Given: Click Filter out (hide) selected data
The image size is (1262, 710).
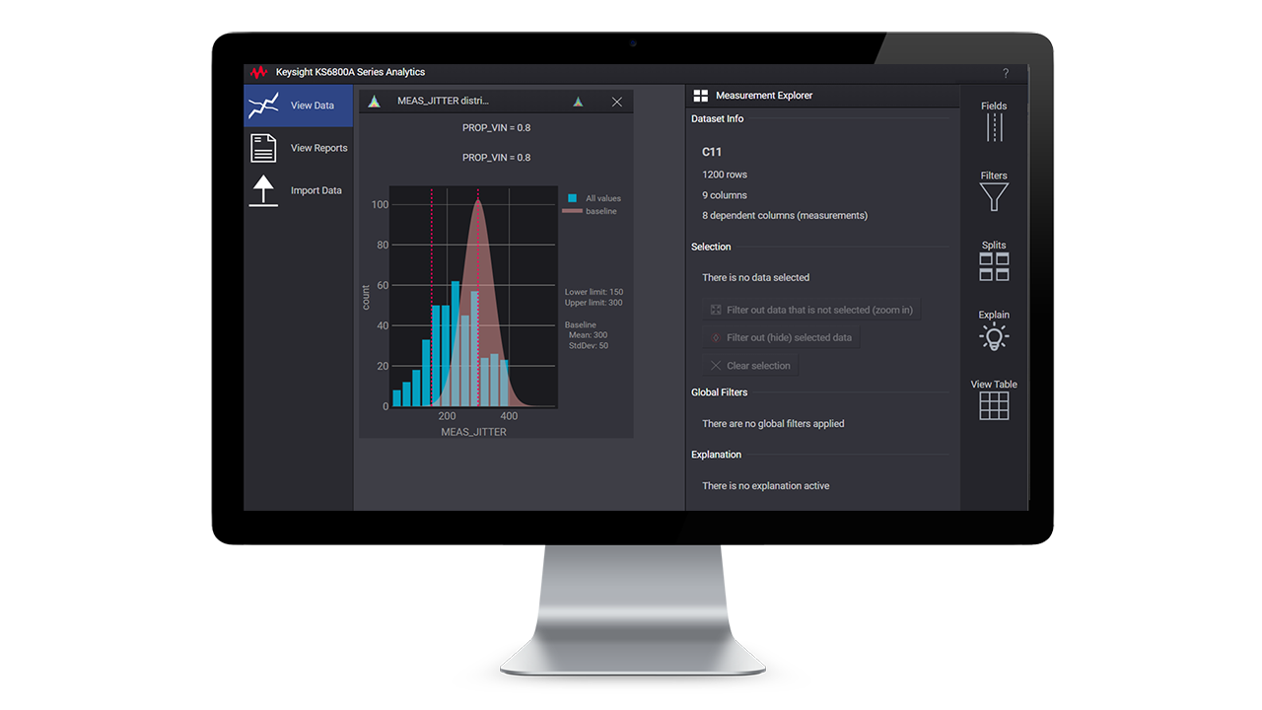Looking at the screenshot, I should coord(781,337).
